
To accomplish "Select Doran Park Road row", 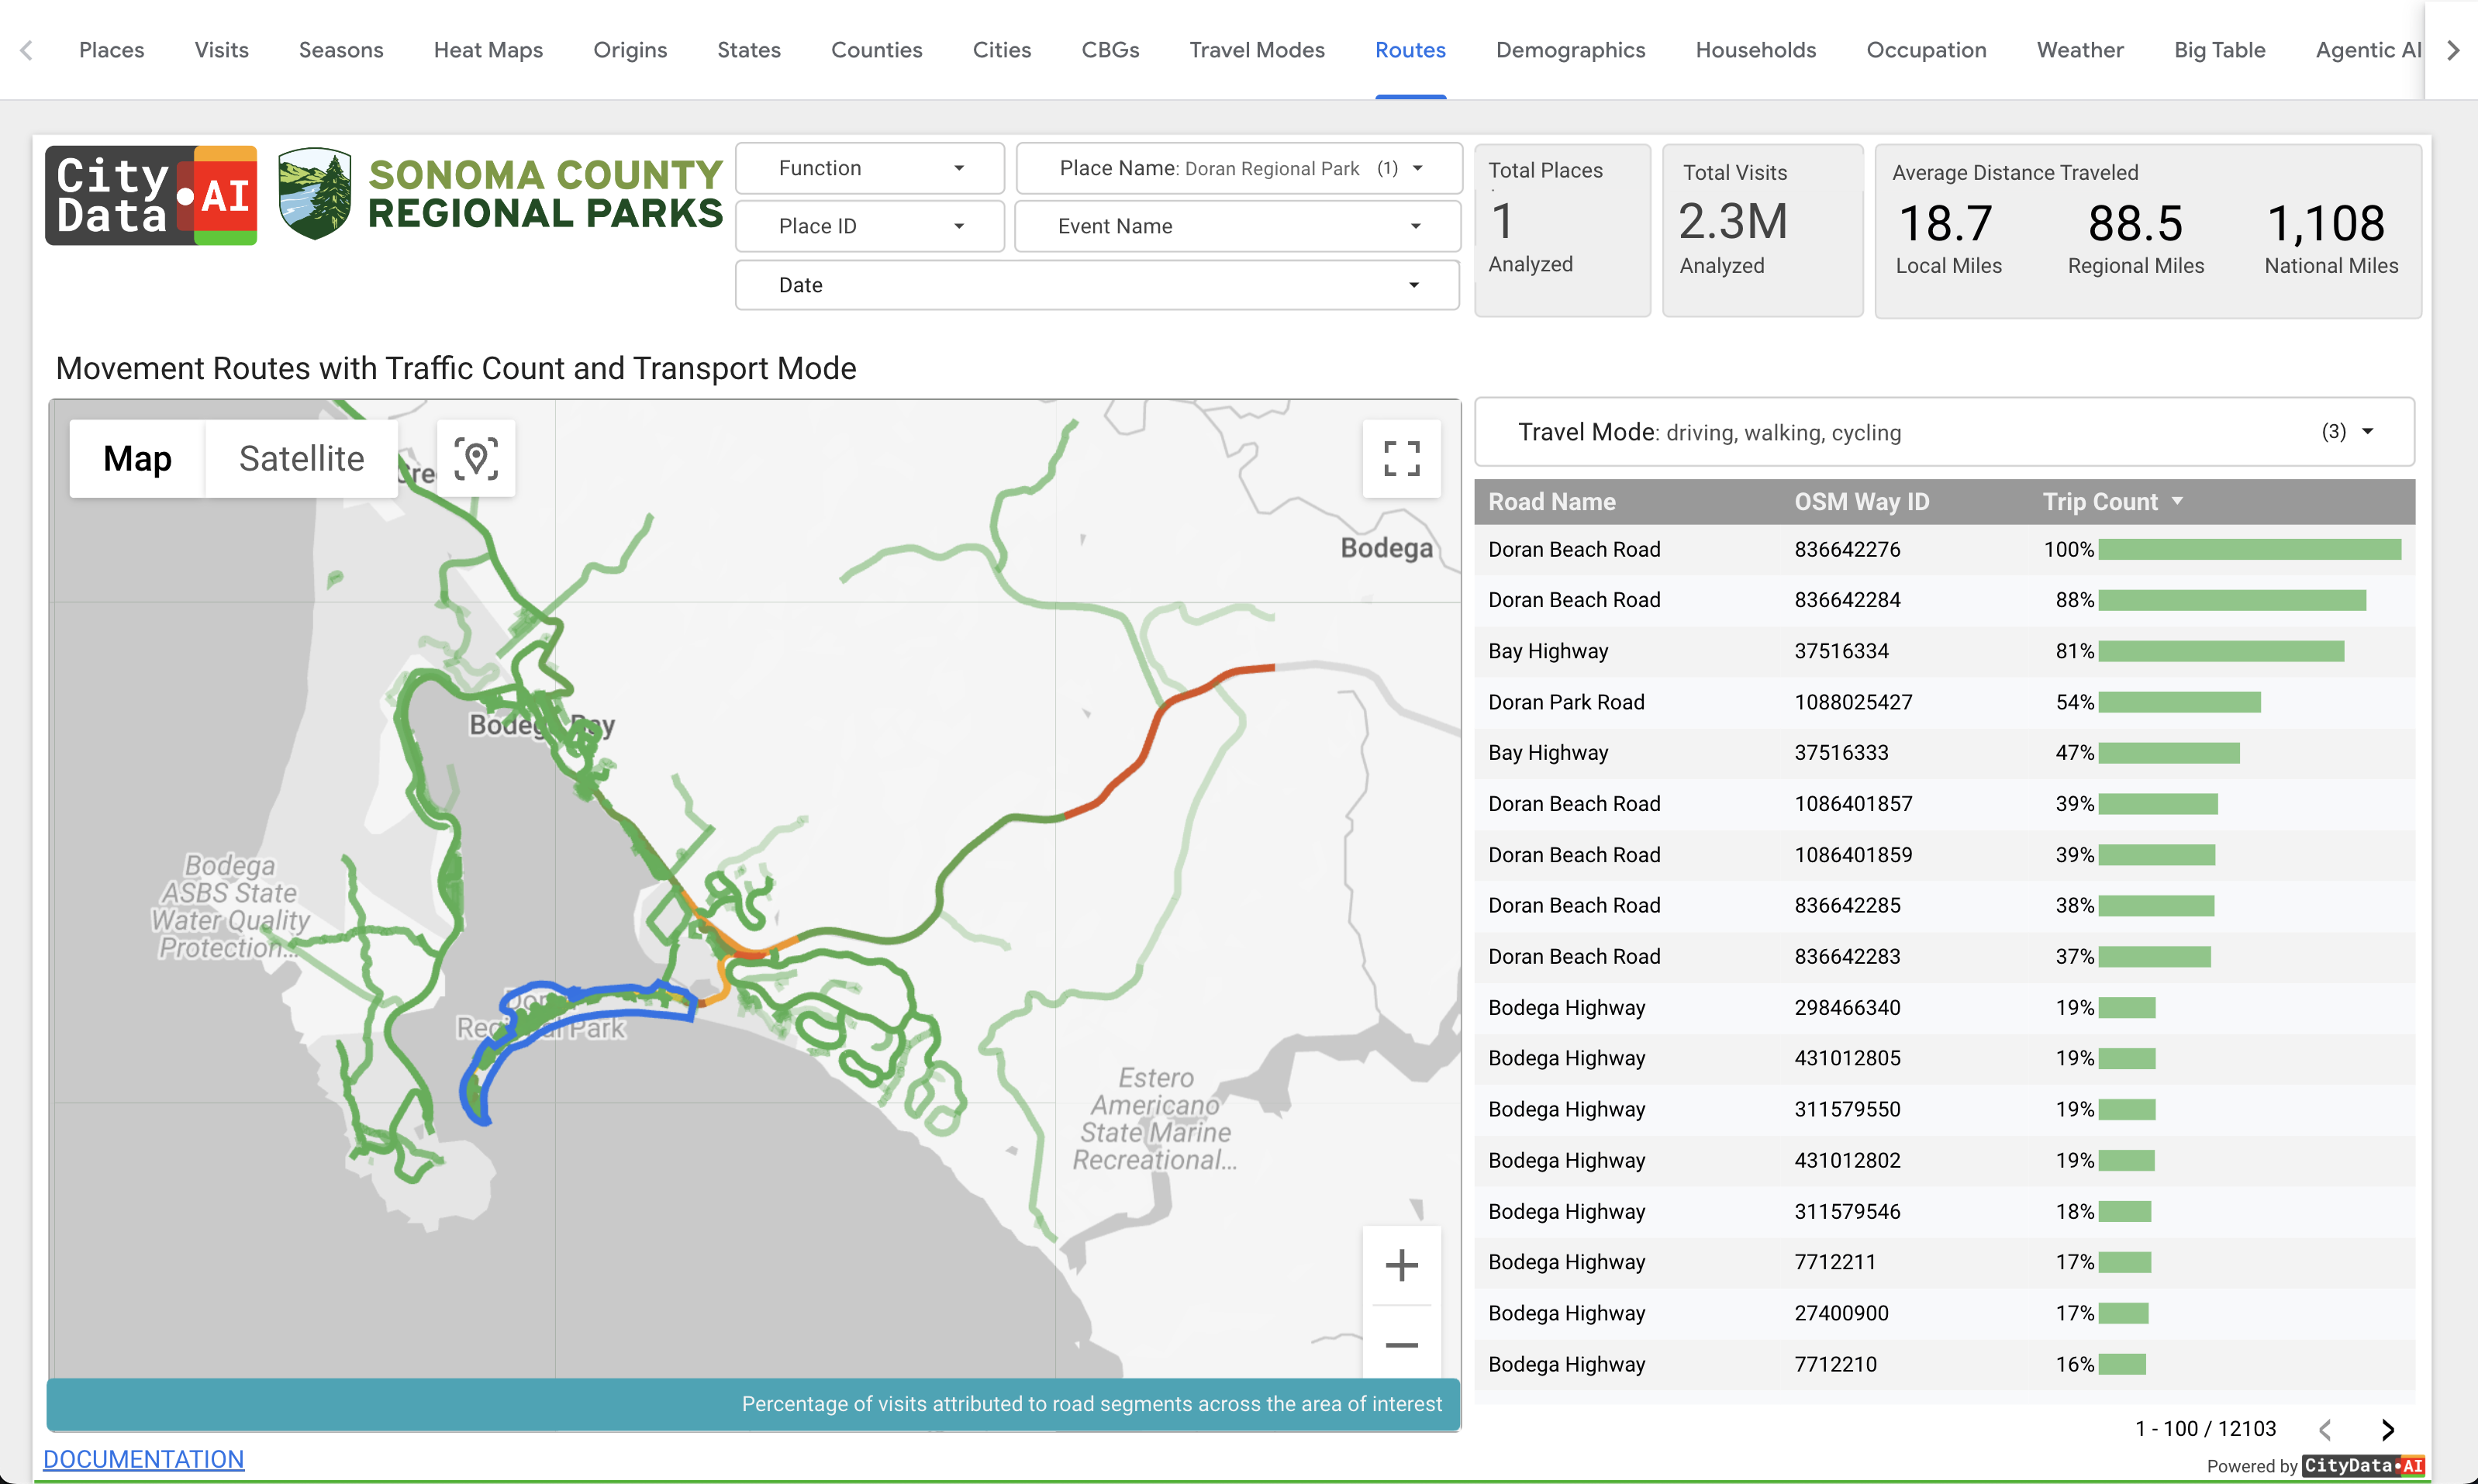I will point(1944,702).
